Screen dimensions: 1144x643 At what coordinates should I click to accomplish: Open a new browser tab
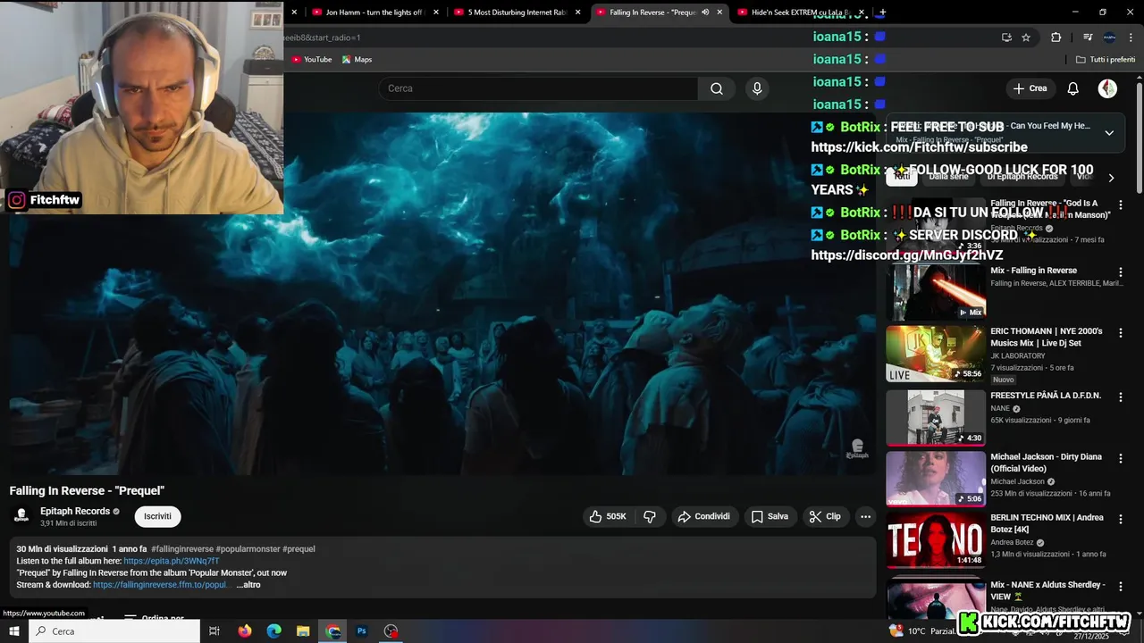(x=882, y=13)
